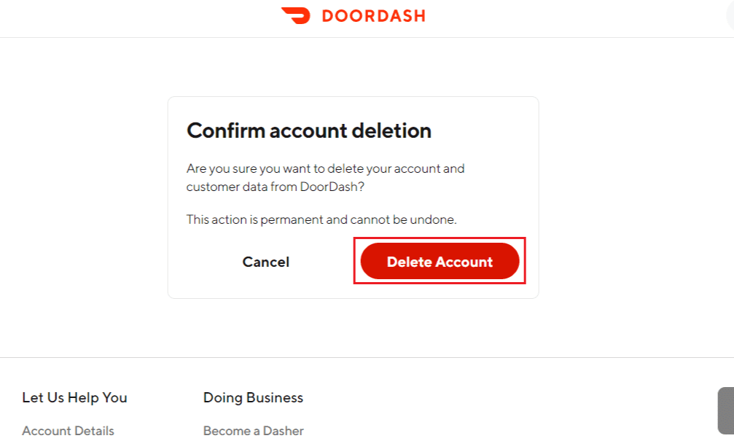Click the Confirm account deletion heading
Viewport: 734px width, 441px height.
click(x=309, y=130)
